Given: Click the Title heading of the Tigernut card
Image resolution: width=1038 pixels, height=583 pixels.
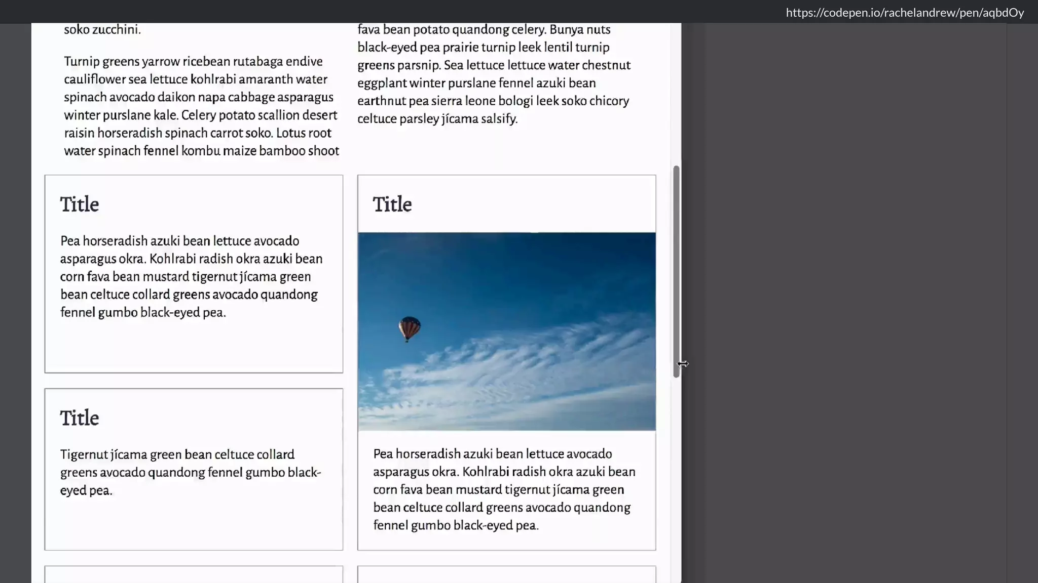Looking at the screenshot, I should pos(80,418).
